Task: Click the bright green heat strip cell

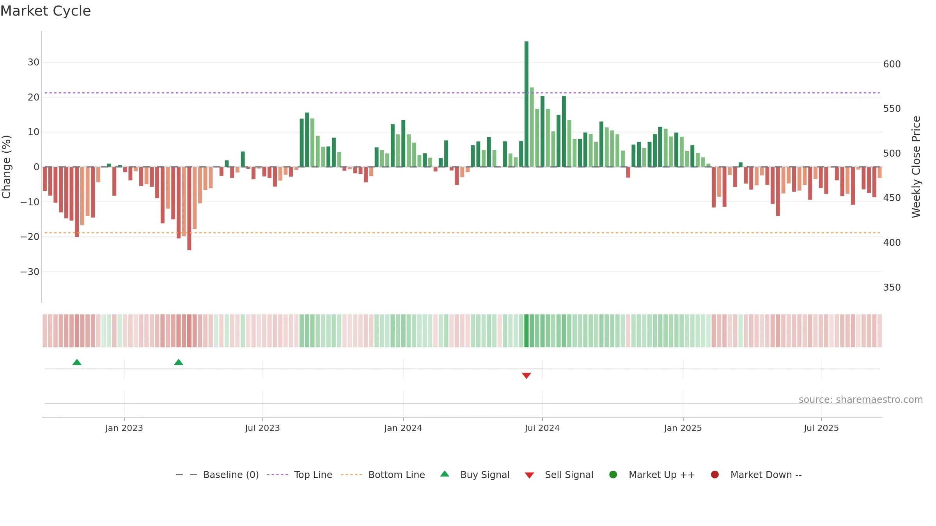Action: pyautogui.click(x=526, y=331)
